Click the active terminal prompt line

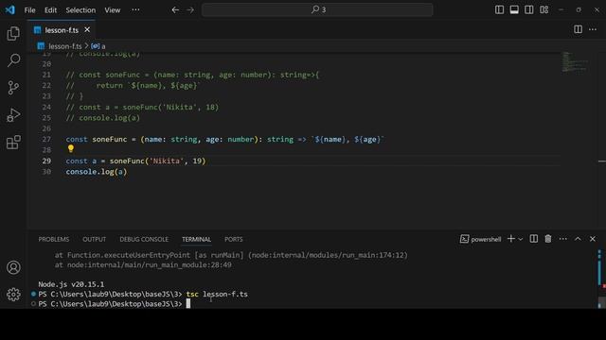point(115,304)
